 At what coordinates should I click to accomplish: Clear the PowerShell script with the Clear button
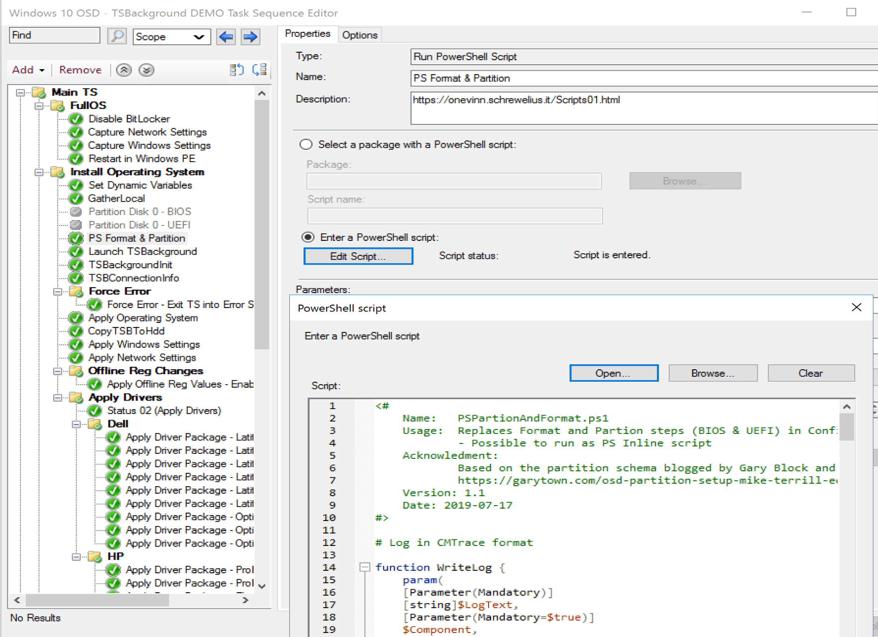[x=811, y=373]
